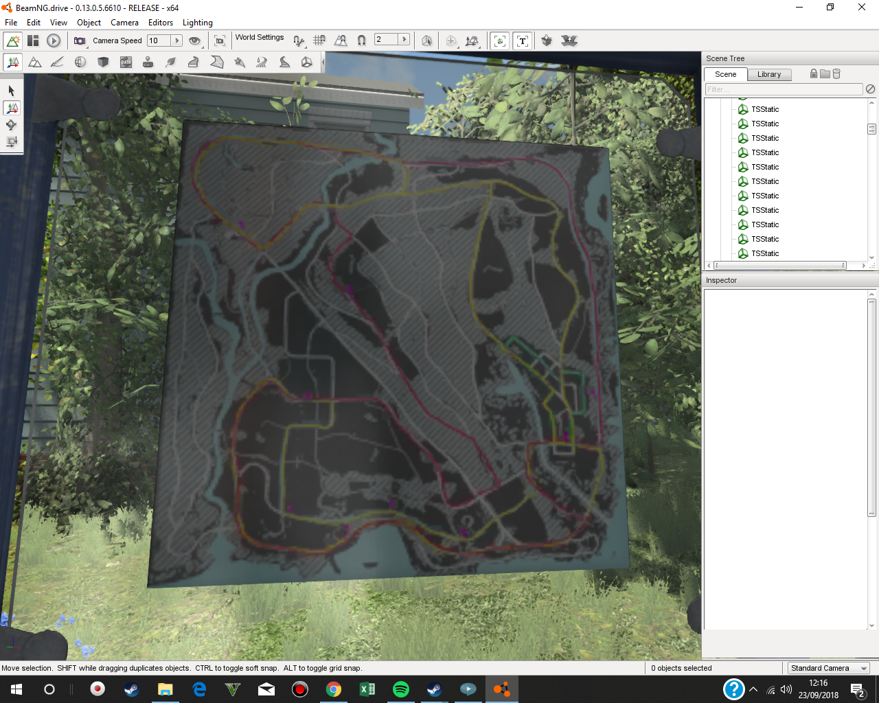Open the object center cube dropdown
Image resolution: width=879 pixels, height=703 pixels.
[451, 41]
